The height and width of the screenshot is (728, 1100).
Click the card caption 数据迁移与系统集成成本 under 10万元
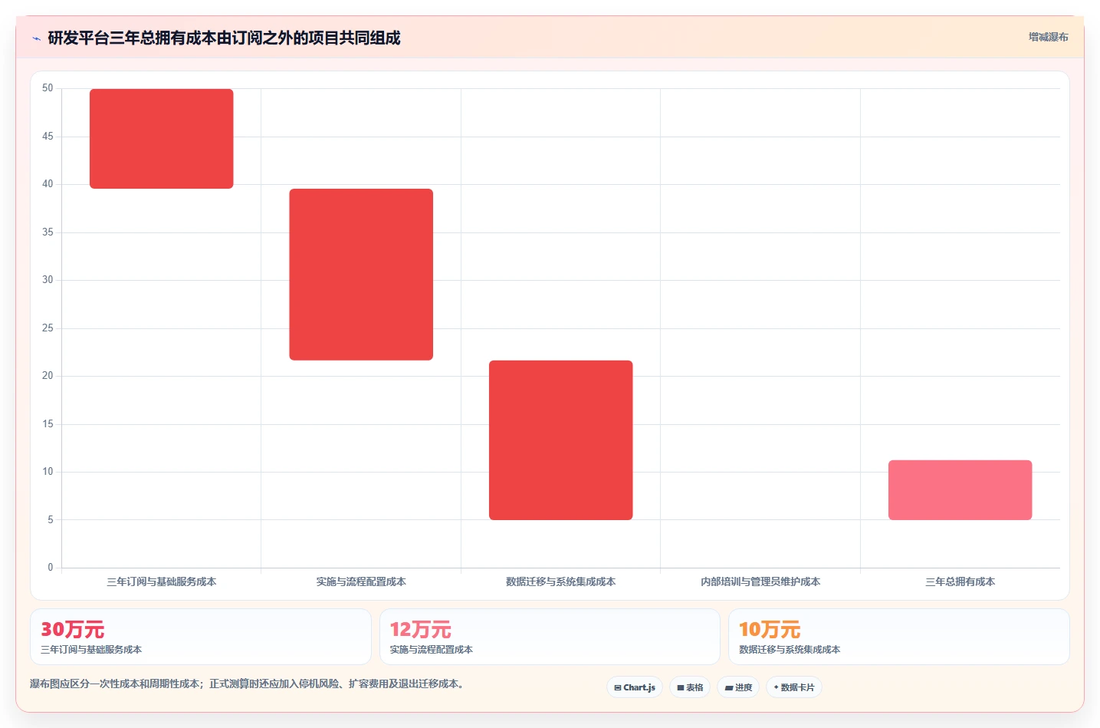click(x=790, y=650)
